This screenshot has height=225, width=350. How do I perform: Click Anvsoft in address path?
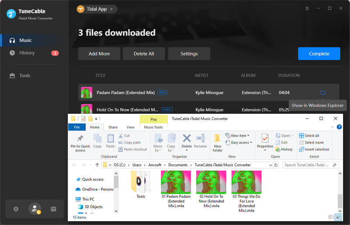click(x=155, y=165)
